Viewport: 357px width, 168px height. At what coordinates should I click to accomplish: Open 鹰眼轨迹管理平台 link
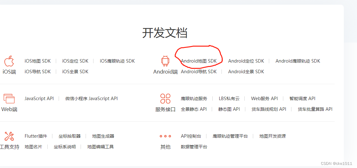(x=230, y=136)
